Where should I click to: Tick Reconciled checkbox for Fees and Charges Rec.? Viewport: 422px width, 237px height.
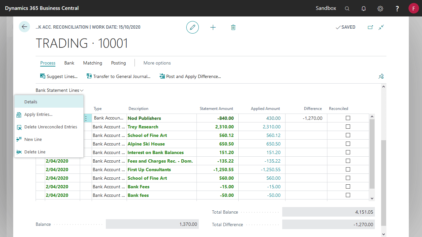[x=348, y=161]
